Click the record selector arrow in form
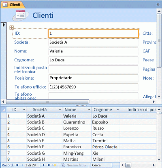Screen dimensions: 162x168 (x=4, y=25)
